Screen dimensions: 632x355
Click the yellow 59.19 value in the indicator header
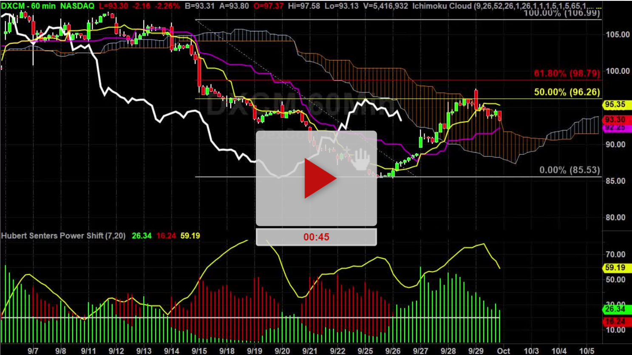[190, 235]
